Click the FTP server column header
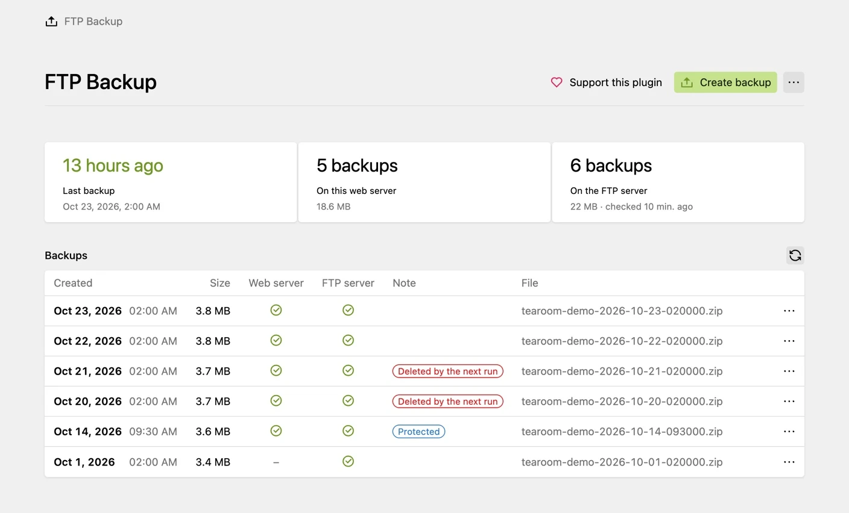Screen dimensions: 849x513 tap(348, 283)
